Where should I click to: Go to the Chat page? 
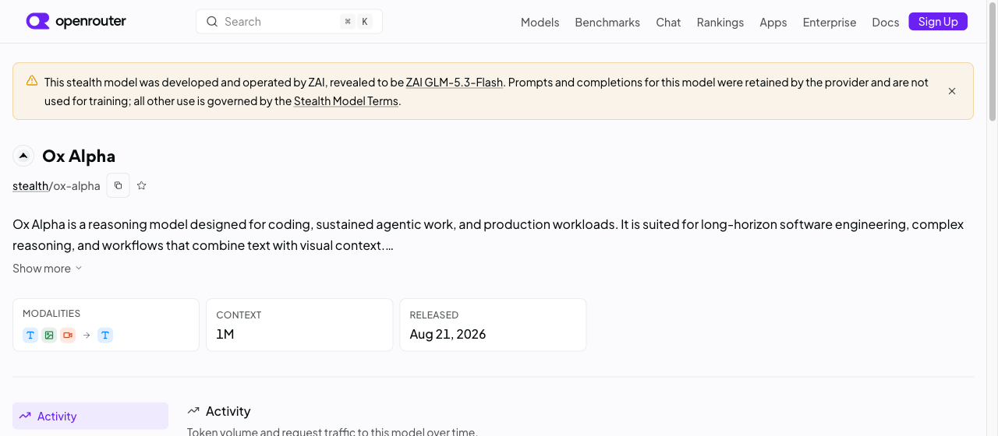click(668, 22)
